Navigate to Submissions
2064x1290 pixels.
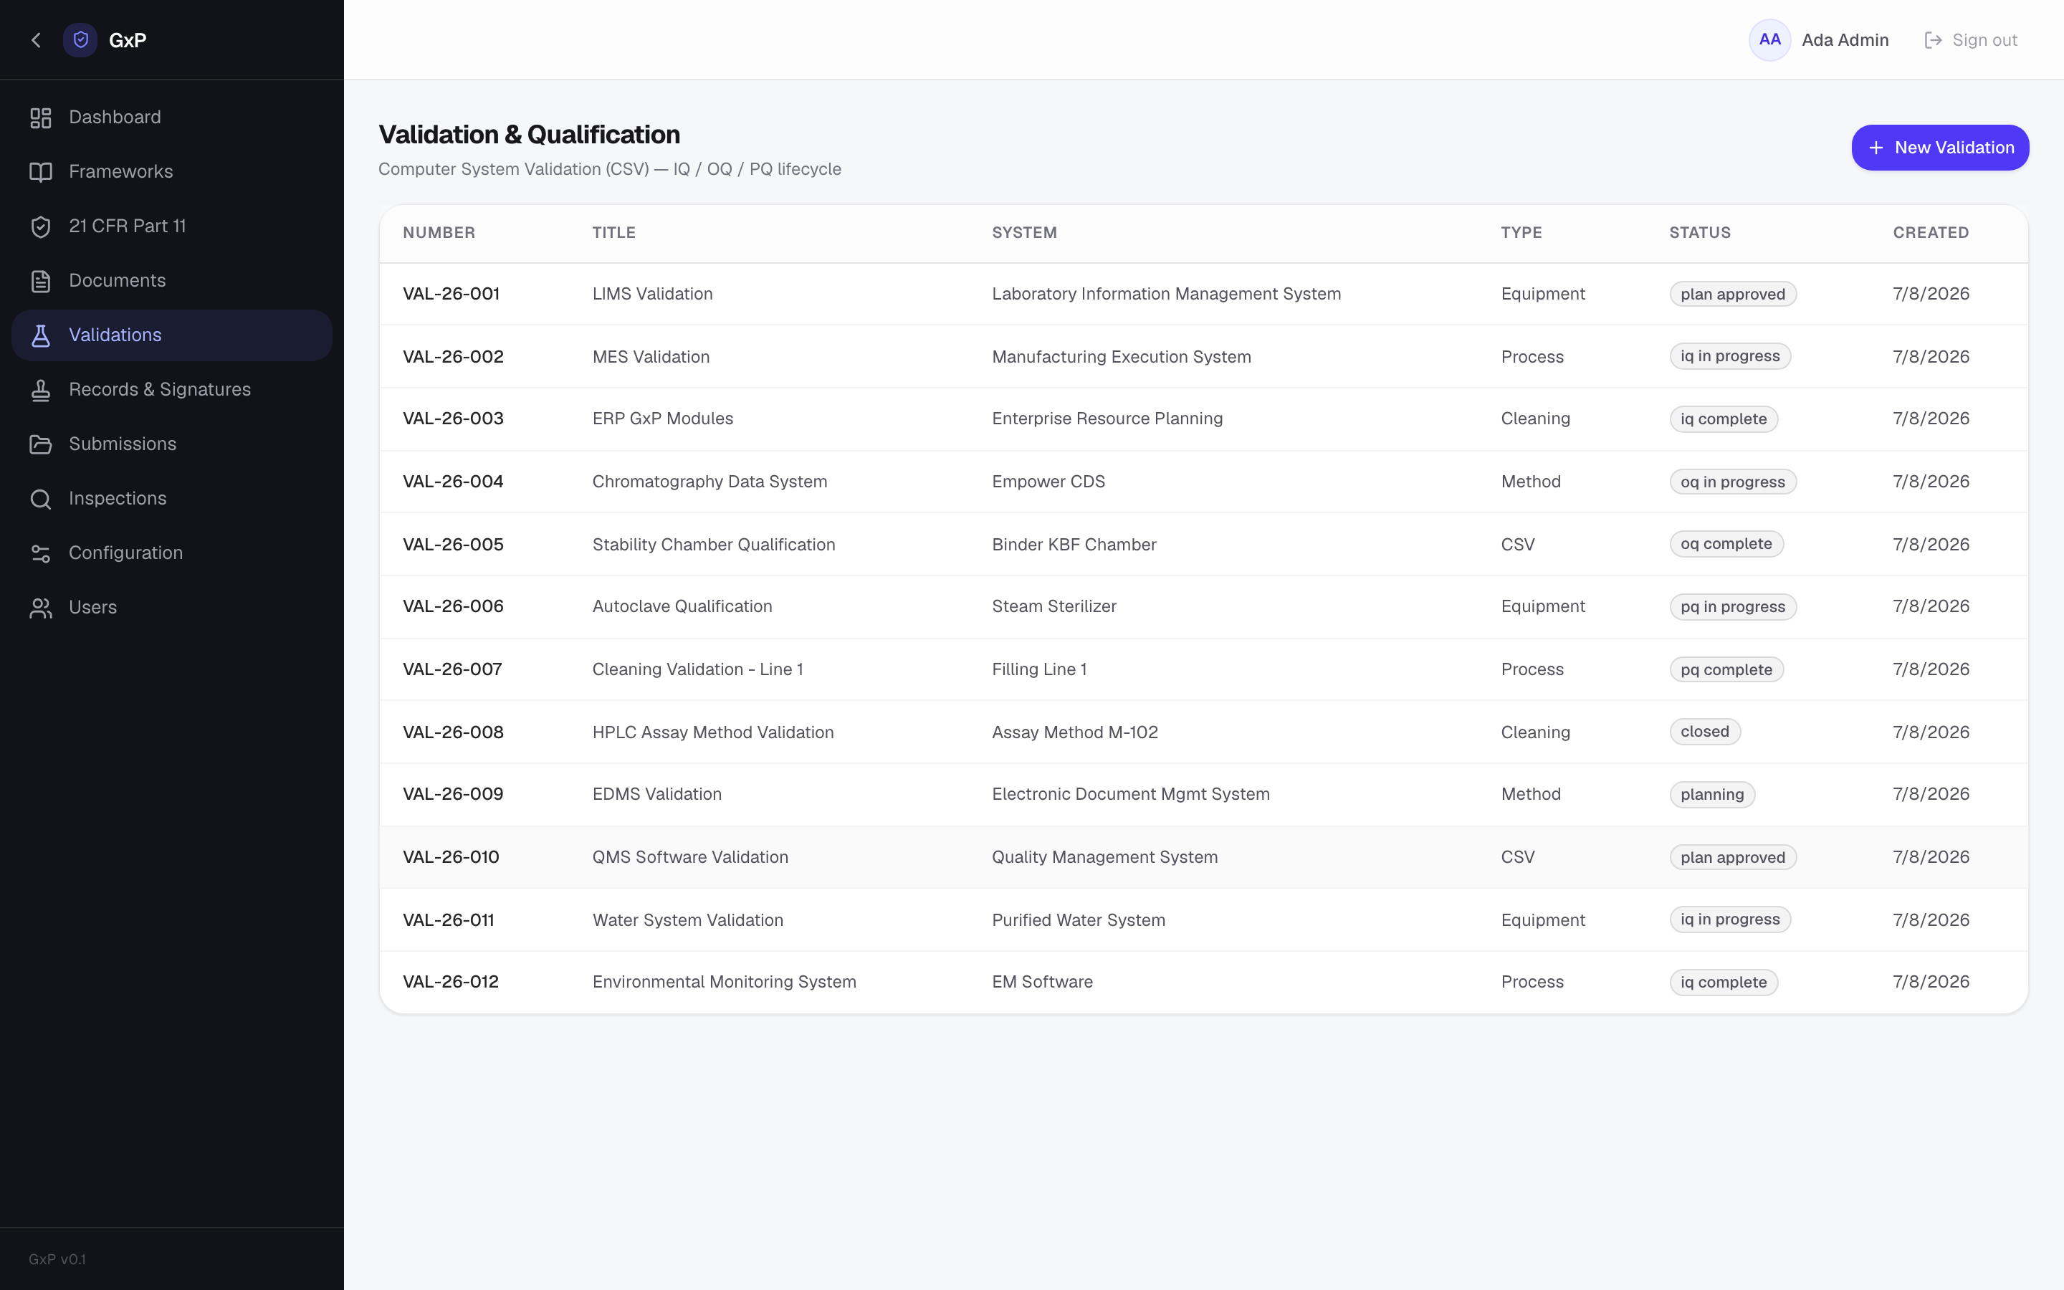[x=172, y=444]
